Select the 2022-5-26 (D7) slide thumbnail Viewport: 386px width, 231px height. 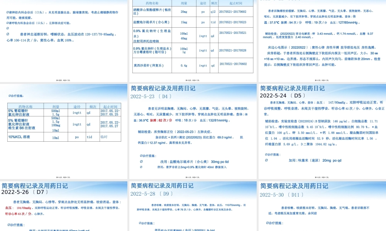click(x=64, y=206)
